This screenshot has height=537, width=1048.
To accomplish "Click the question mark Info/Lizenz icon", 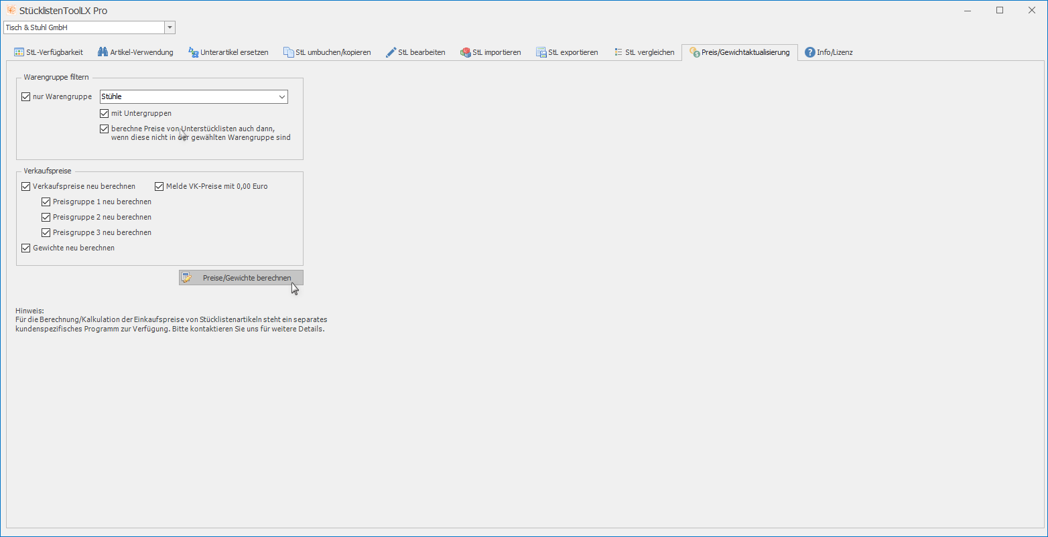I will coord(809,52).
